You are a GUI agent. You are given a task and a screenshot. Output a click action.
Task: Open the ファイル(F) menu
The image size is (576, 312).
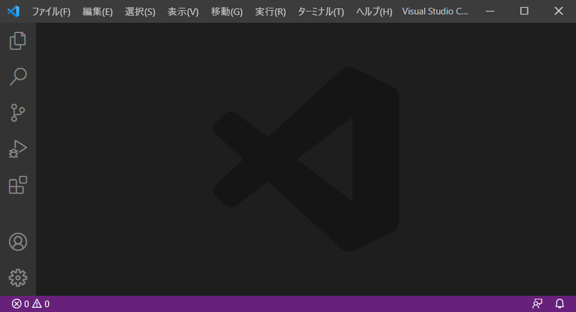pyautogui.click(x=51, y=11)
